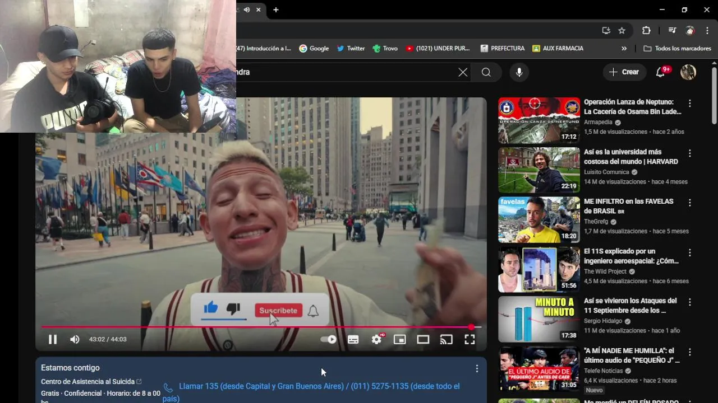Image resolution: width=718 pixels, height=403 pixels.
Task: Start voice search with microphone
Action: coord(519,72)
